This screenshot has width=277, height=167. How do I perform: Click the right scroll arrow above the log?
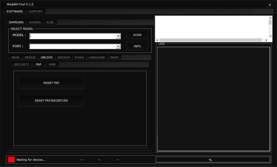tap(266, 40)
